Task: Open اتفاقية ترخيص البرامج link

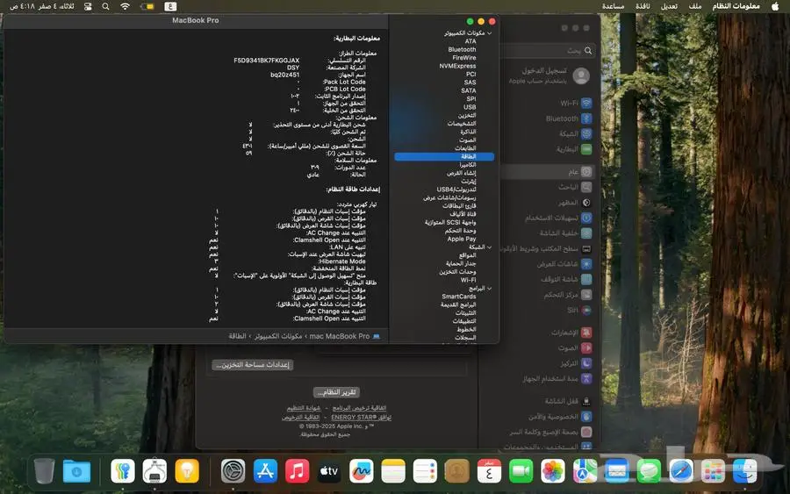Action: tap(359, 408)
